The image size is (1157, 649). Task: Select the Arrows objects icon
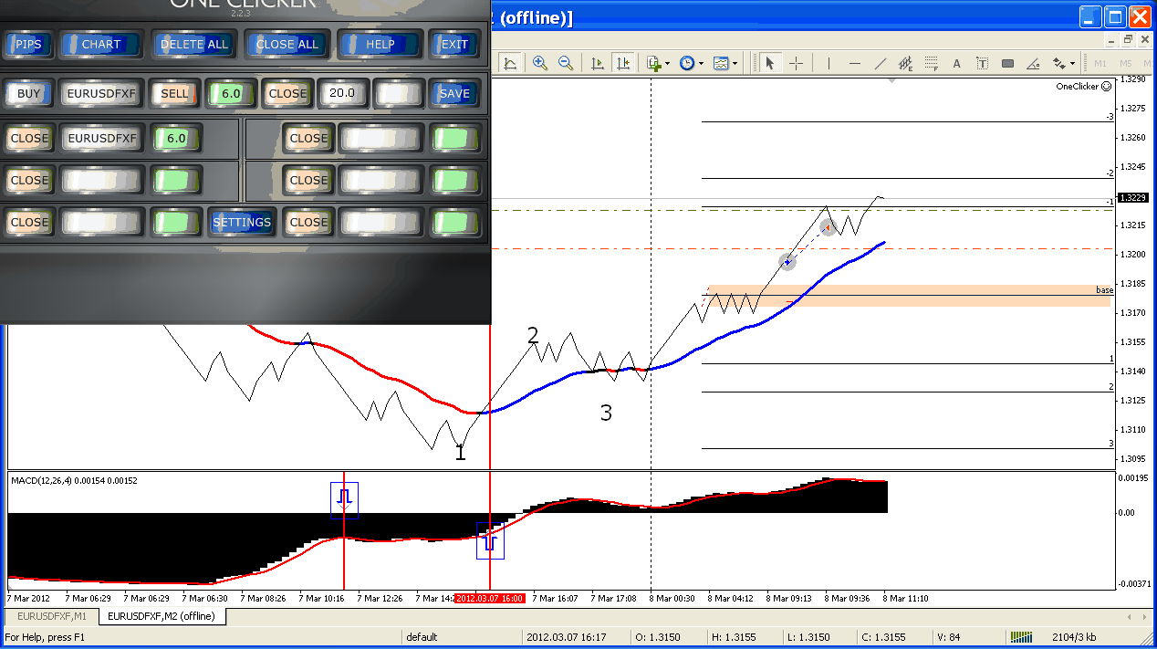pyautogui.click(x=1058, y=63)
